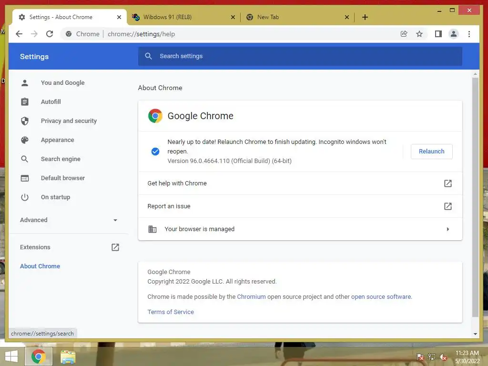Screen dimensions: 488x366
Task: Open Terms of Service link
Action: click(171, 312)
